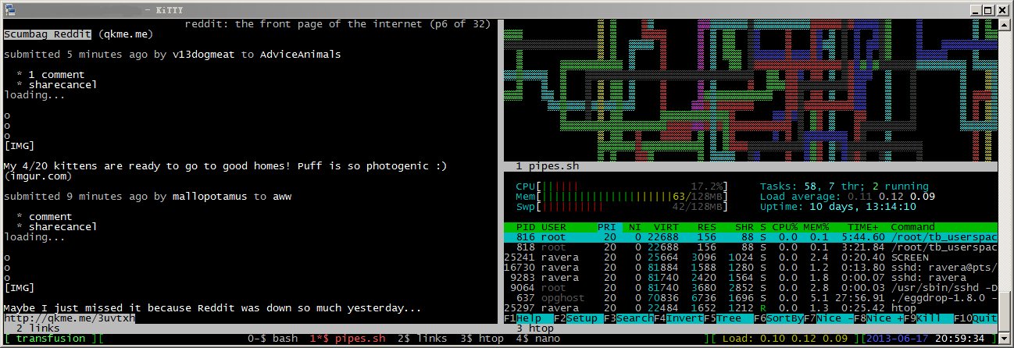Click the 'Maybe I just missed it' post title

pos(212,308)
